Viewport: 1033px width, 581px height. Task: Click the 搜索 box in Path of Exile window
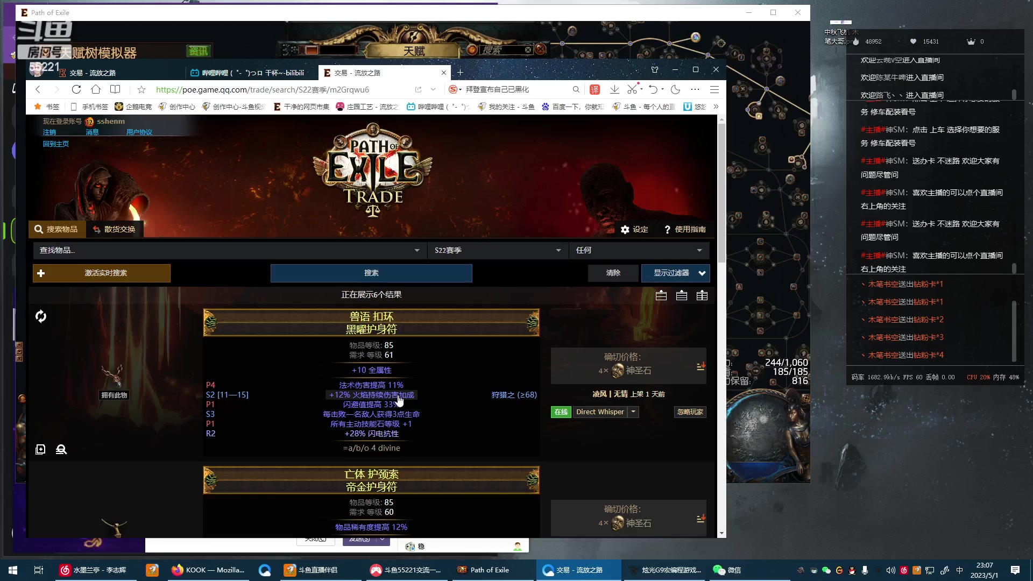coord(503,50)
